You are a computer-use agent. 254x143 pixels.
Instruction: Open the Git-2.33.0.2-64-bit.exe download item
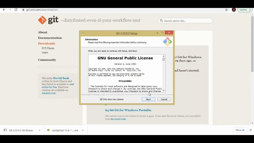[21, 130]
